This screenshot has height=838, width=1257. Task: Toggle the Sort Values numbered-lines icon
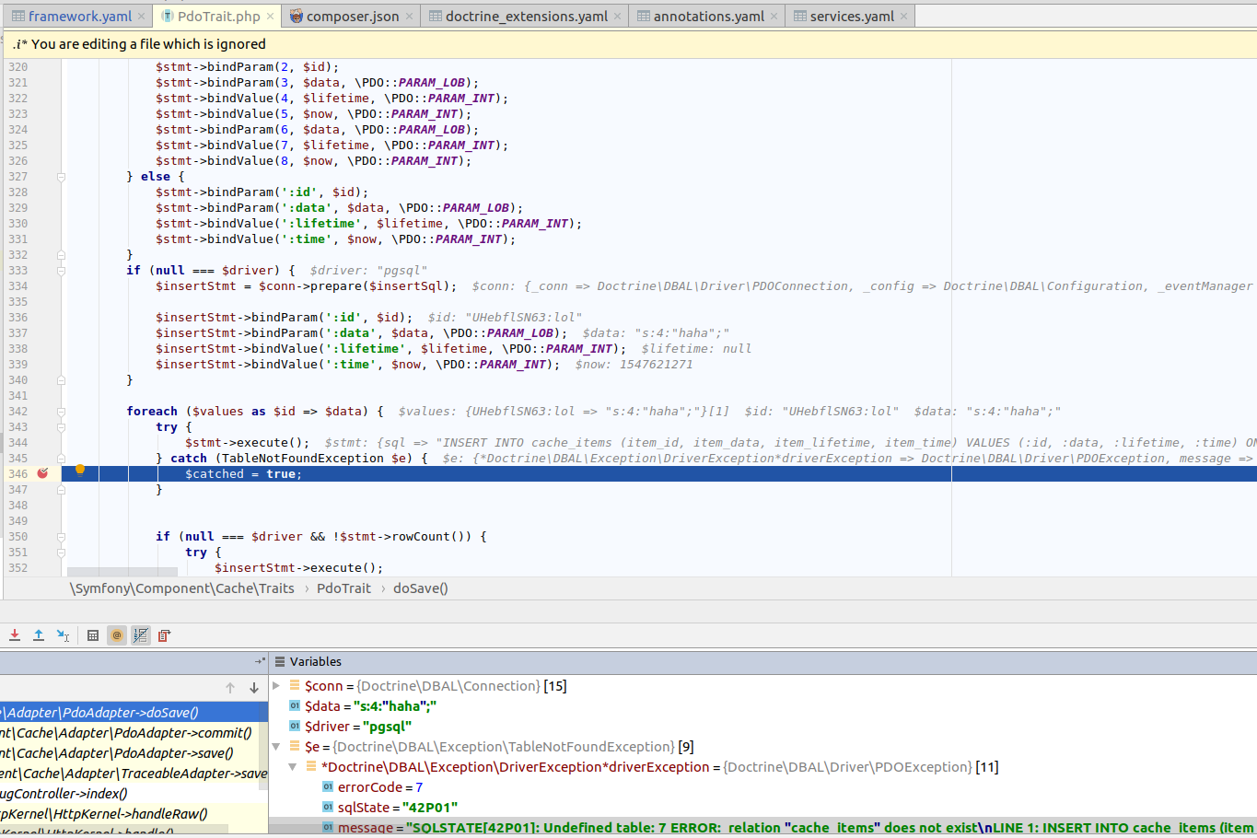141,635
